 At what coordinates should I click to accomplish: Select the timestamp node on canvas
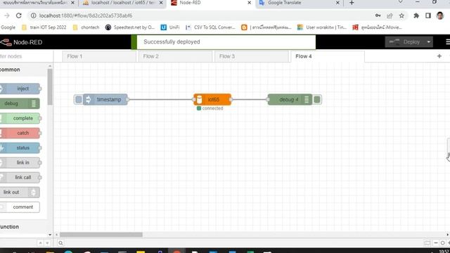point(105,100)
